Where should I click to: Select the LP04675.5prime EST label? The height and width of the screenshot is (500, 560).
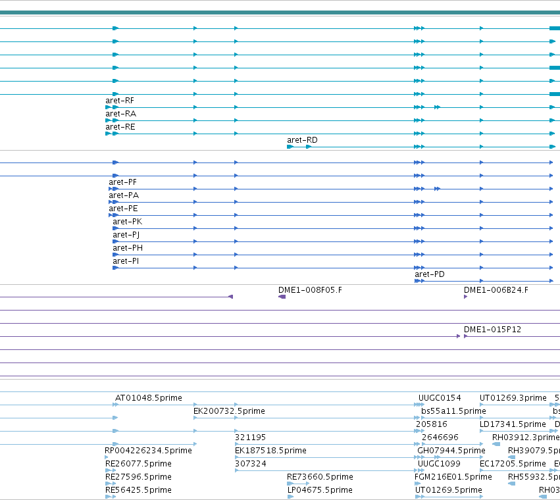tap(320, 490)
